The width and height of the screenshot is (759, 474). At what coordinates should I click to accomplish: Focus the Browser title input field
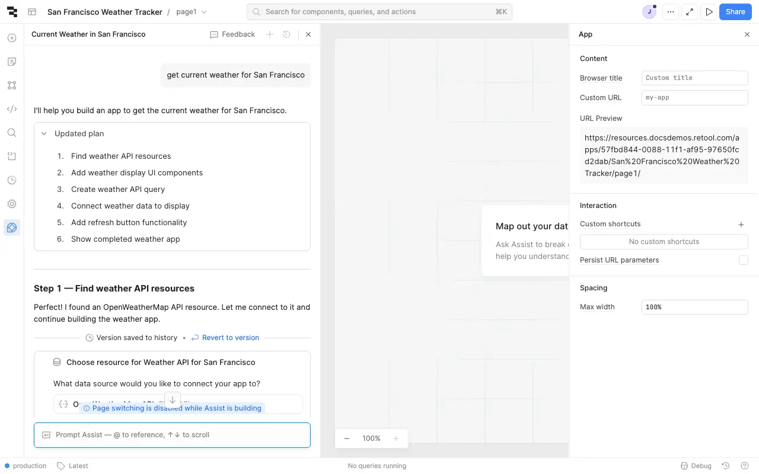[x=694, y=78]
